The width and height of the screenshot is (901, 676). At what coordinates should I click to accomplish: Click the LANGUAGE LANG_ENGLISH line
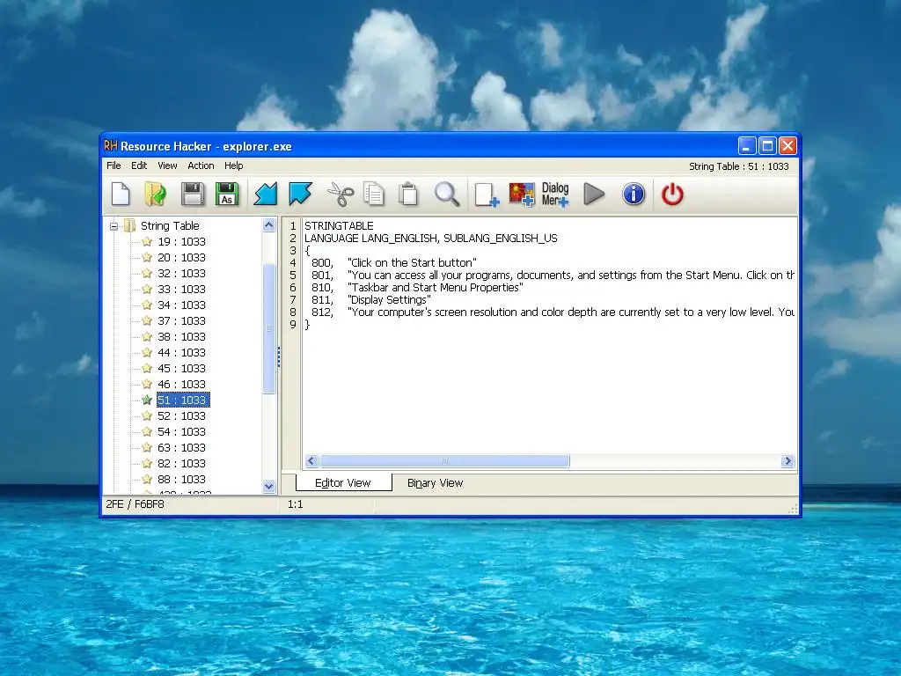431,238
